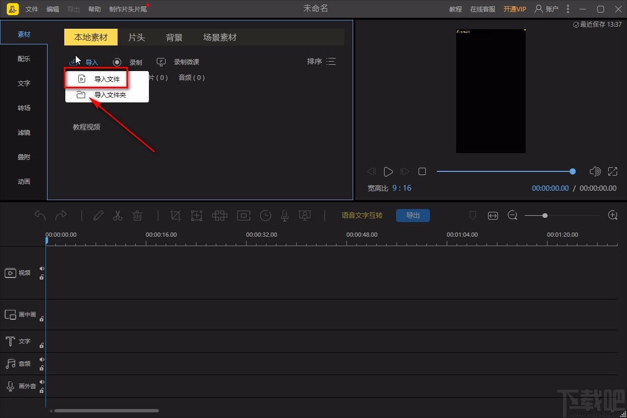The width and height of the screenshot is (627, 418).
Task: Click the timeline zoom slider knob
Action: (545, 215)
